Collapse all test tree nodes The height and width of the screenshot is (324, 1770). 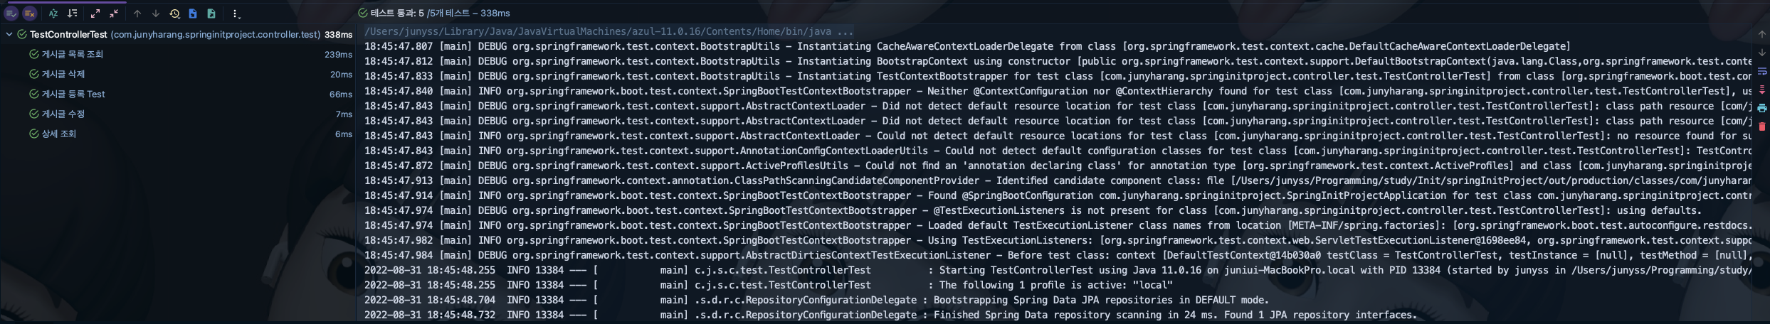coord(114,13)
